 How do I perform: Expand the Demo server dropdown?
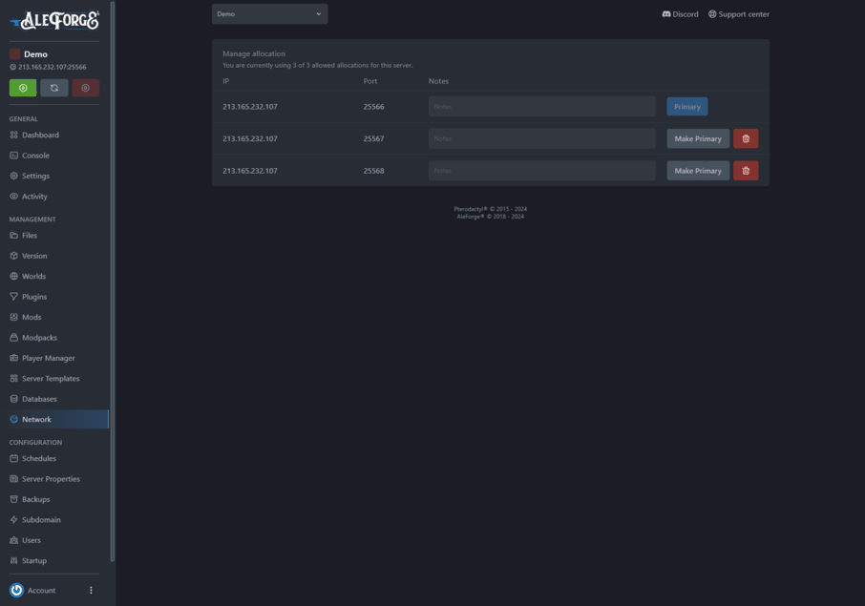click(x=269, y=14)
